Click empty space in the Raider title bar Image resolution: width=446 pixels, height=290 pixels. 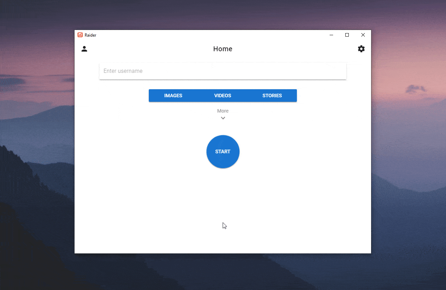(209, 35)
